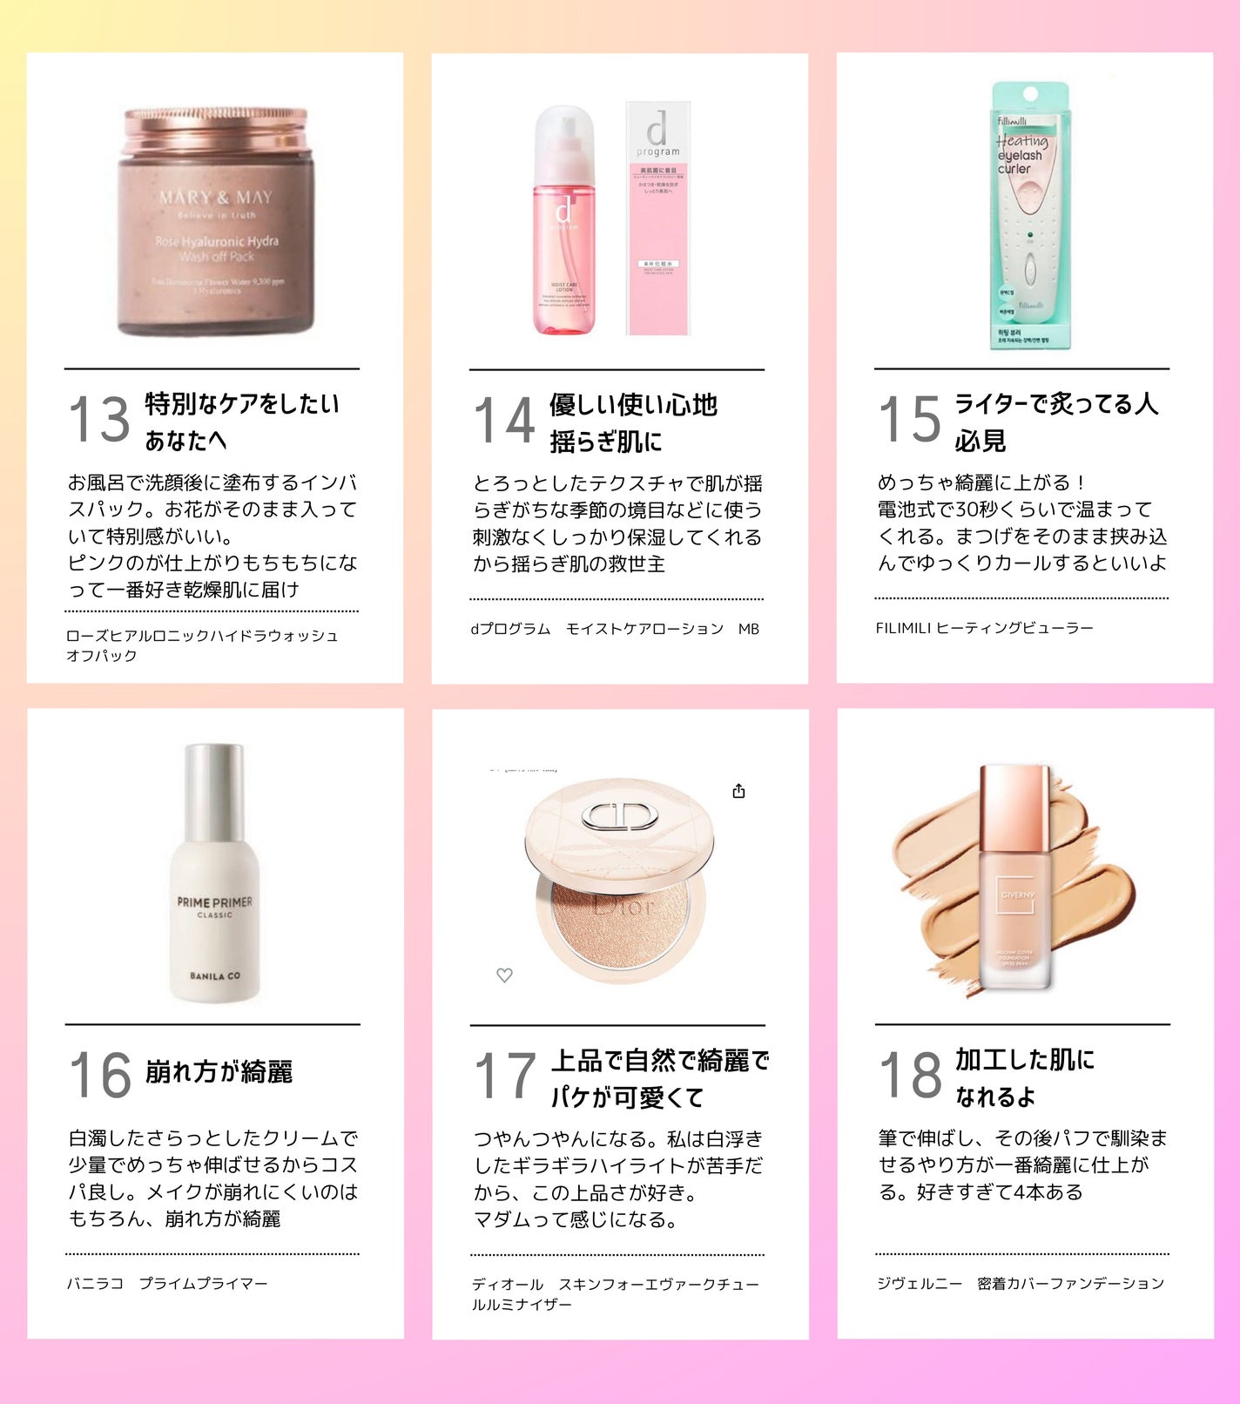Select the Dior highlighter compact image
Screen dimensions: 1240x1404
pyautogui.click(x=620, y=881)
